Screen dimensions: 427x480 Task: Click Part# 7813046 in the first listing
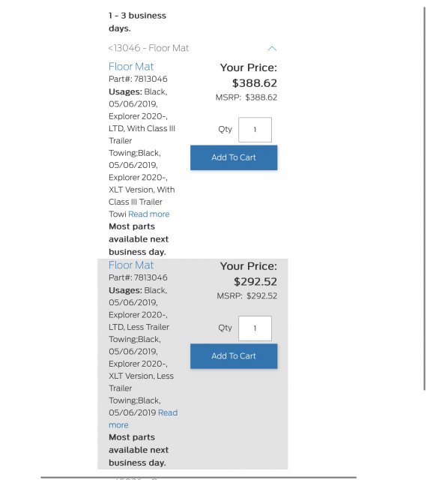coord(138,79)
